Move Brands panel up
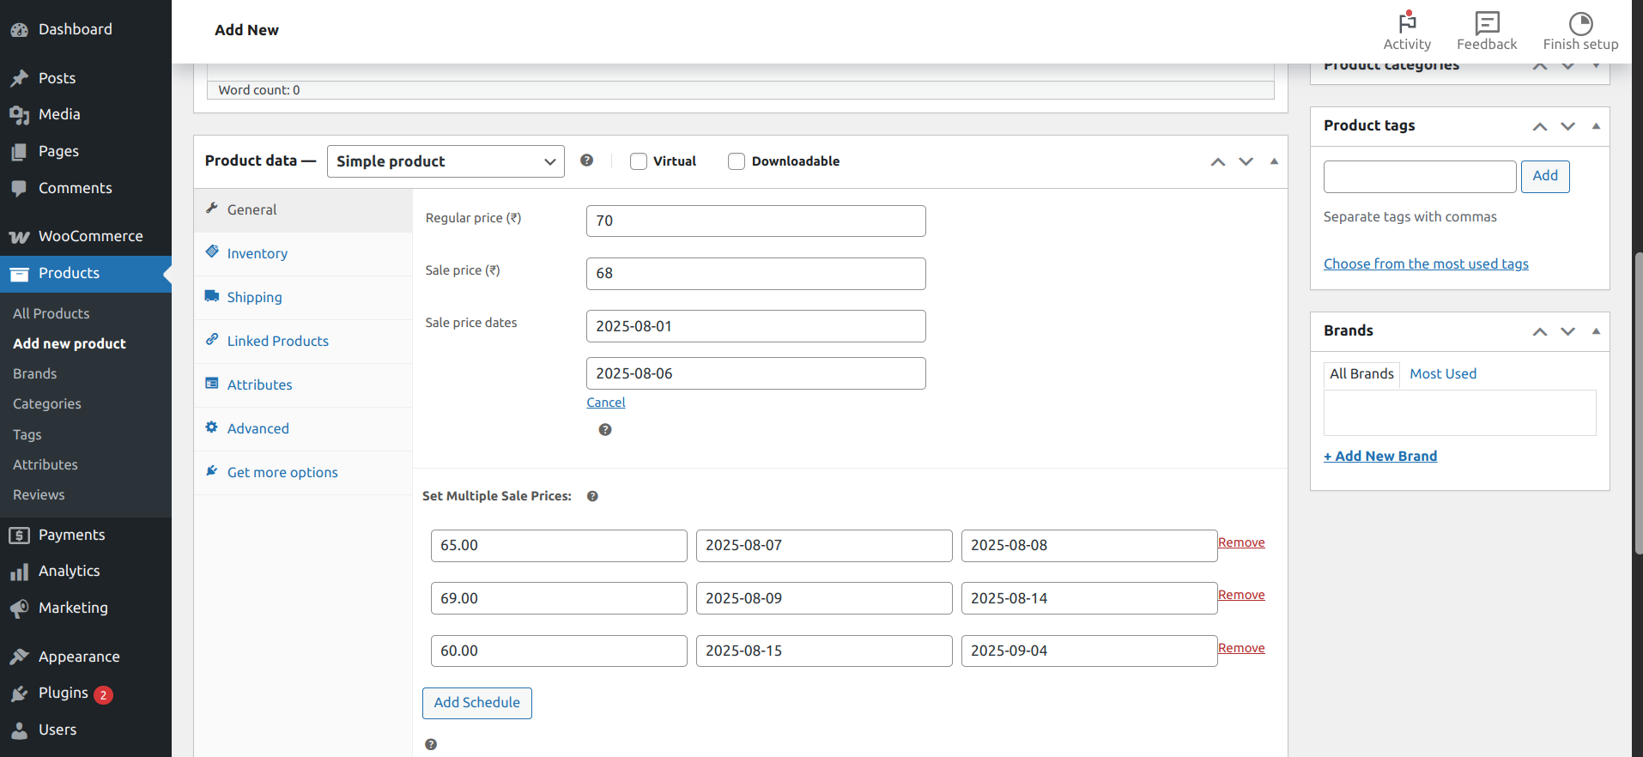This screenshot has height=757, width=1643. tap(1540, 331)
